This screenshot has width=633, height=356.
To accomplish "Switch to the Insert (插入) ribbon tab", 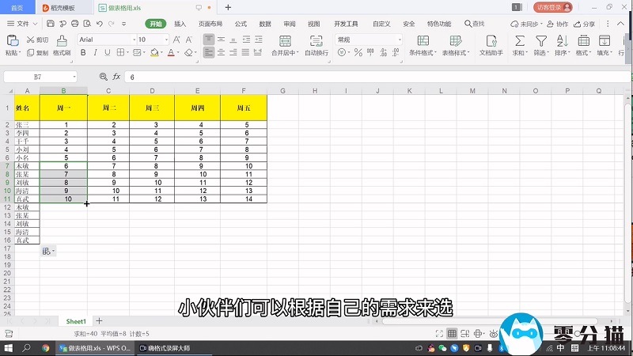I will pos(180,24).
